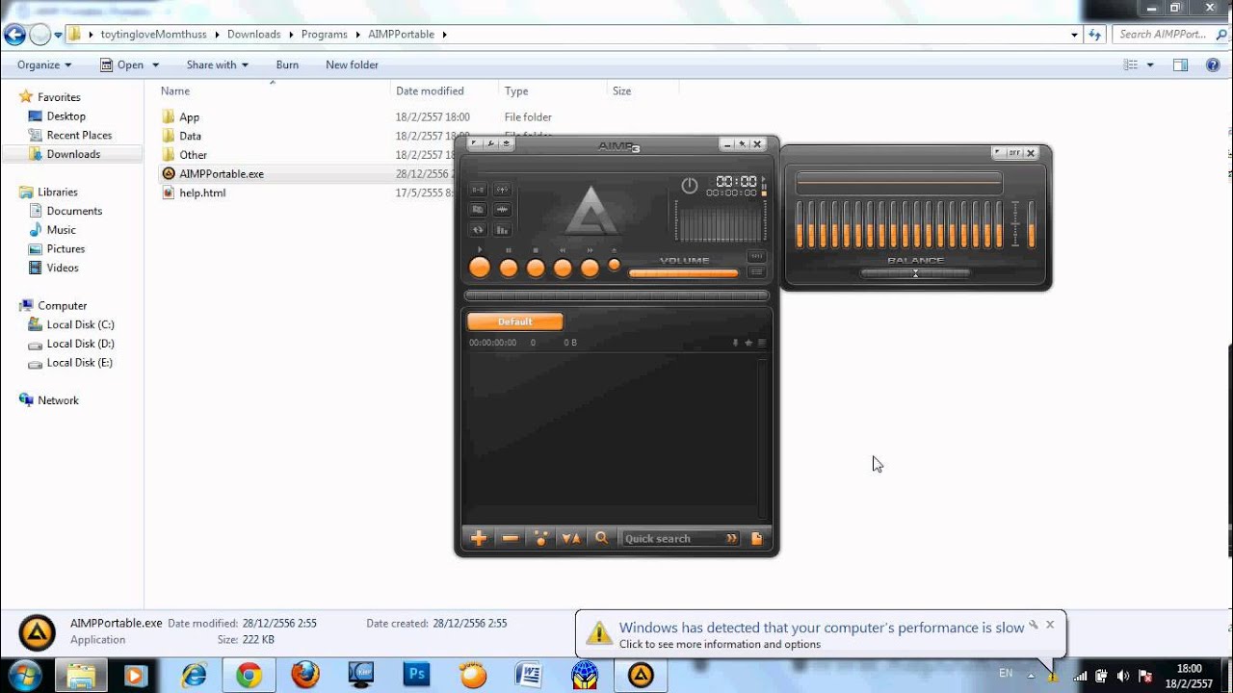Screen dimensions: 1233x693
Task: Click the Explorer help question mark icon
Action: click(1213, 64)
